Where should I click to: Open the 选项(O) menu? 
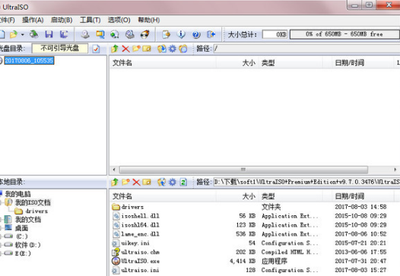119,20
